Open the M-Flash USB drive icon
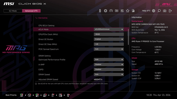Image resolution: width=177 pixels, height=99 pixels. (100, 11)
